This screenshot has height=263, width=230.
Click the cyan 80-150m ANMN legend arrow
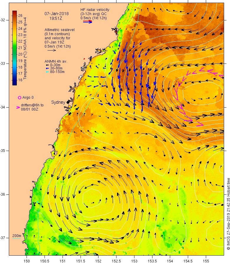pos(47,72)
